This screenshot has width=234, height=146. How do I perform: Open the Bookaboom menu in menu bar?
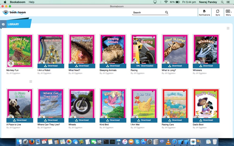18,2
